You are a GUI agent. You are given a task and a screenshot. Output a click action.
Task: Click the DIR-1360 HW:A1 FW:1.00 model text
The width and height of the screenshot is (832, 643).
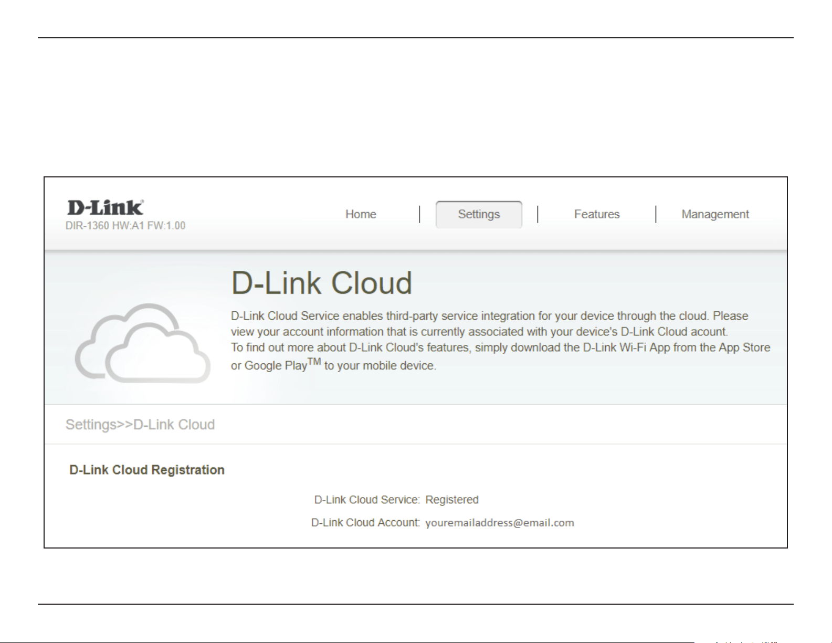click(125, 226)
